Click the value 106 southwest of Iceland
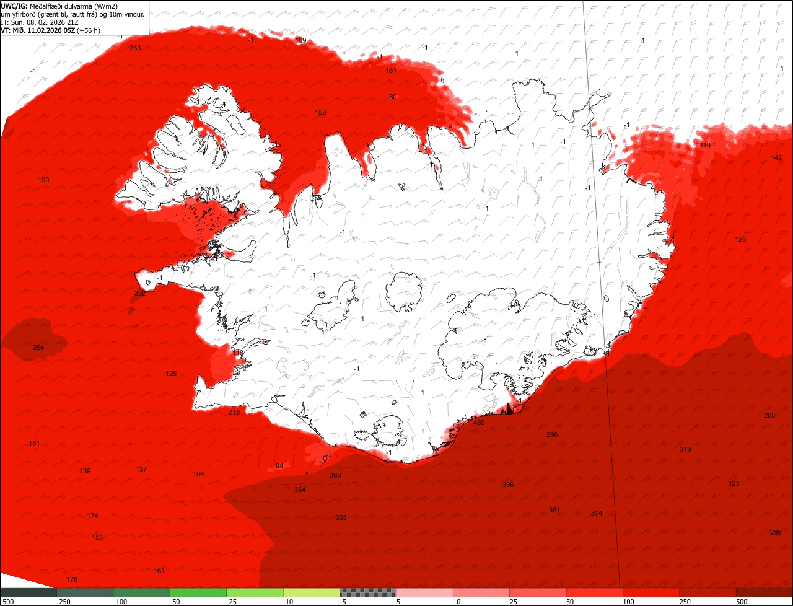The image size is (793, 606). (x=198, y=474)
